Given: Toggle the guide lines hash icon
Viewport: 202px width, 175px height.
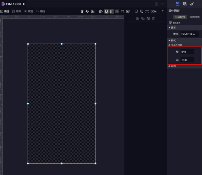Looking at the screenshot, I should 122,11.
